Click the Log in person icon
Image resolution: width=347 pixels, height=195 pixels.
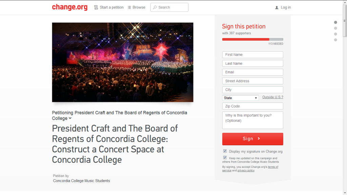[277, 7]
